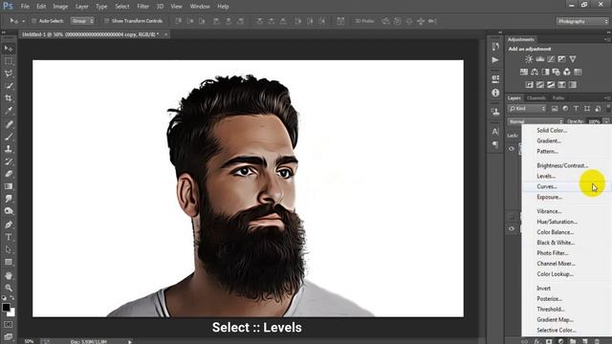The image size is (612, 344).
Task: Select the Quick Selection tool
Action: (9, 86)
